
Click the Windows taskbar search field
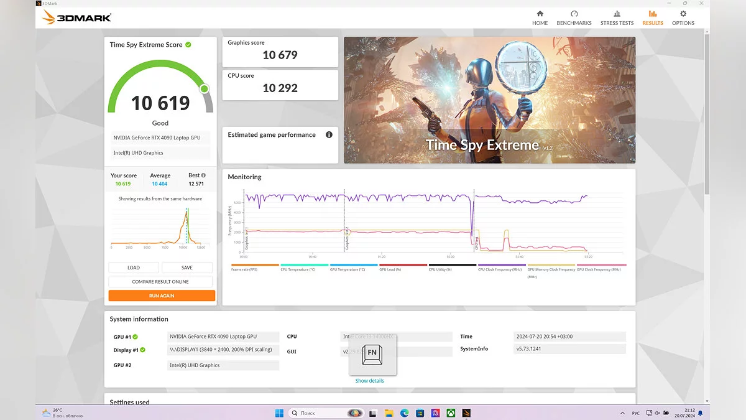pyautogui.click(x=323, y=413)
